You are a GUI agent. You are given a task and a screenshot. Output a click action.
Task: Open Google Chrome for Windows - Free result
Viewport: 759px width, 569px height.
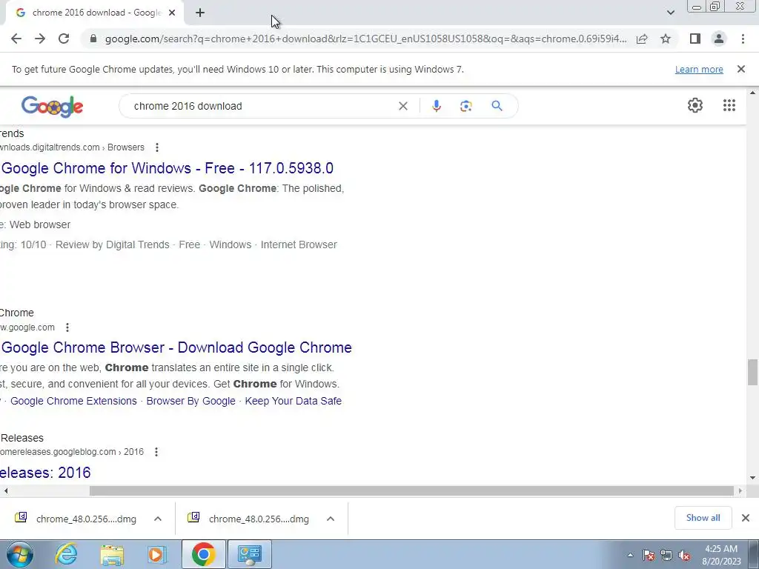[167, 168]
